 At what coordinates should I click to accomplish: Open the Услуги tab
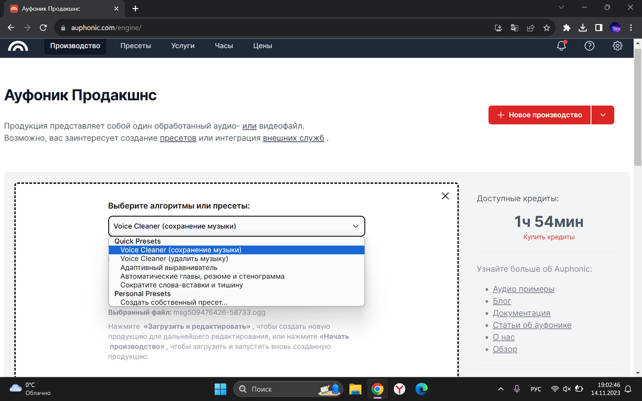[183, 46]
